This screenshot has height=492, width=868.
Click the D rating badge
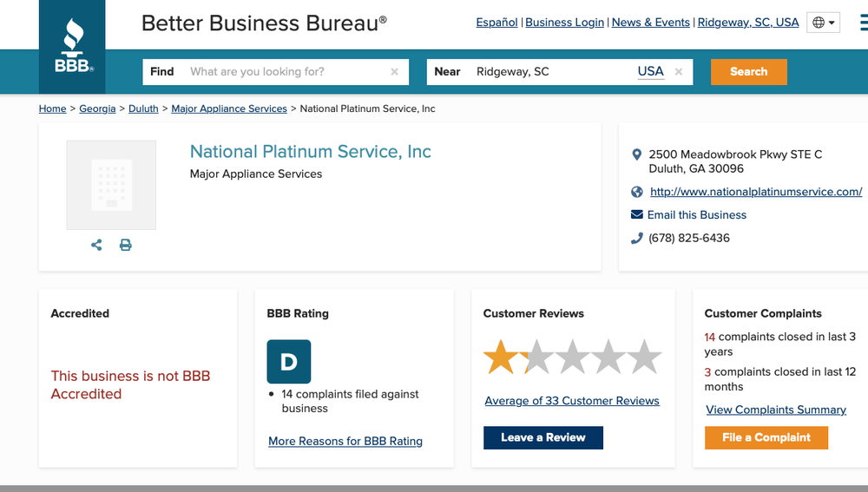pyautogui.click(x=288, y=362)
